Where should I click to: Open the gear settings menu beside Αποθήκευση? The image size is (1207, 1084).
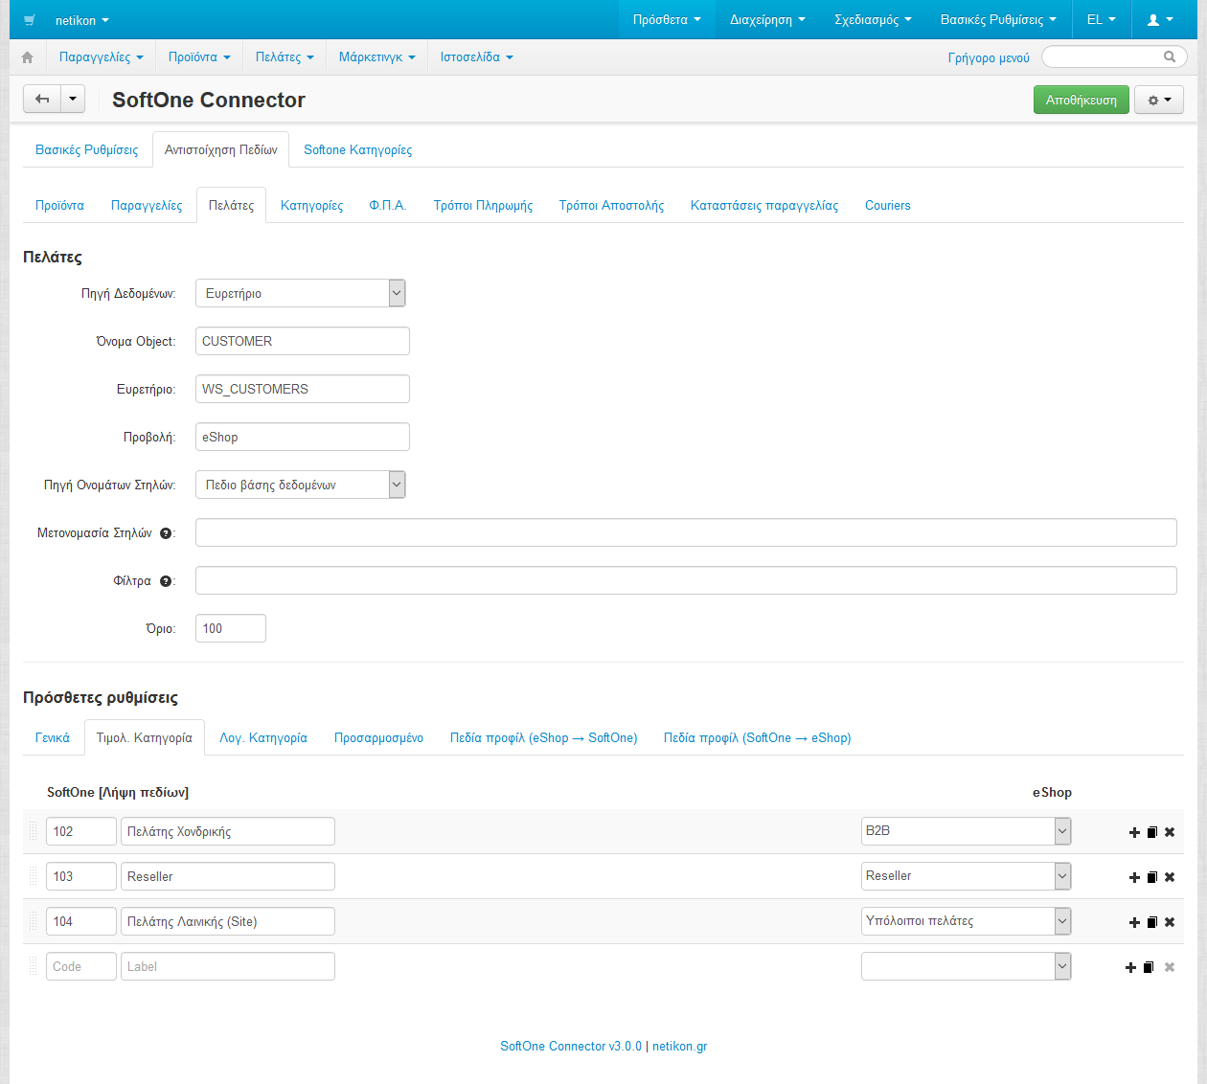[x=1158, y=101]
